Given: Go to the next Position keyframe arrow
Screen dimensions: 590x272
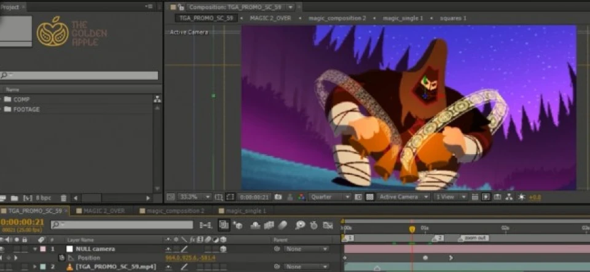Looking at the screenshot, I should coord(16,258).
